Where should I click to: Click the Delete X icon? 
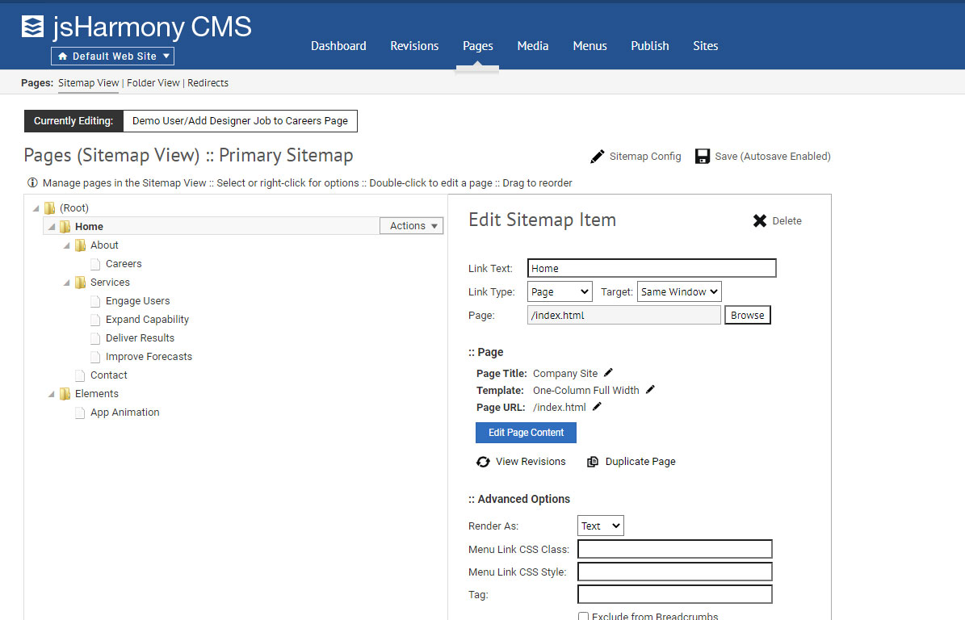(x=760, y=221)
